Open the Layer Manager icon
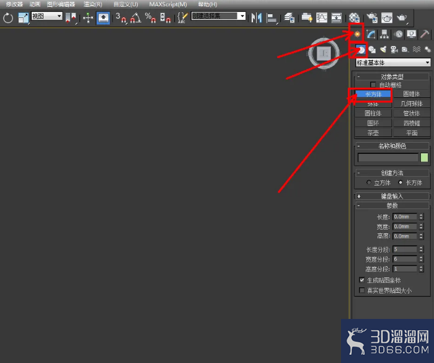 [x=290, y=18]
